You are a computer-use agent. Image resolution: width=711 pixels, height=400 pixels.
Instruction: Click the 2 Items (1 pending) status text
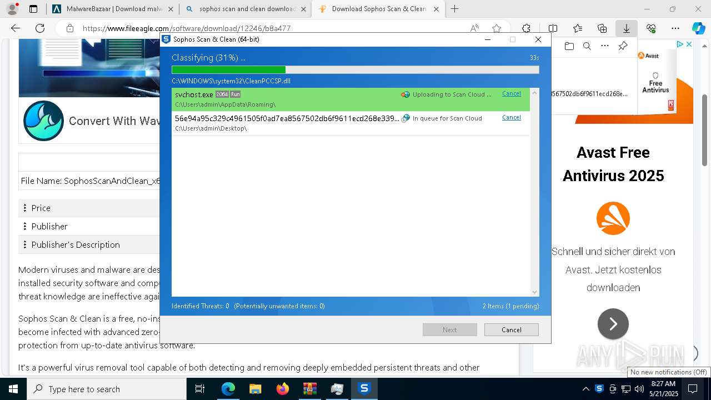pyautogui.click(x=510, y=306)
